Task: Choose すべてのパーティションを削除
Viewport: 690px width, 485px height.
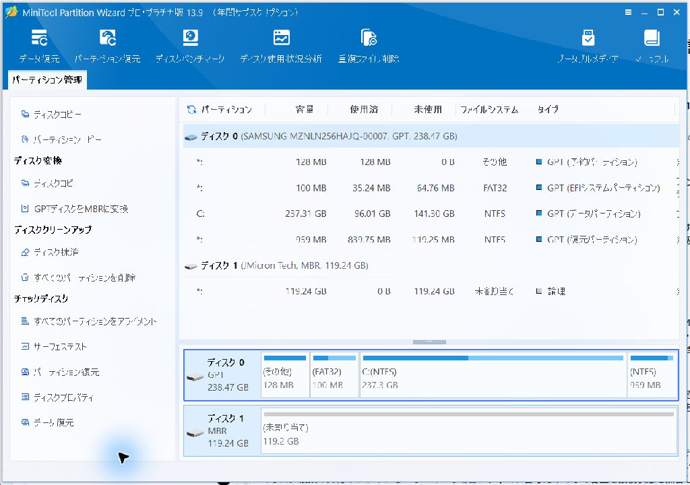Action: click(x=78, y=278)
